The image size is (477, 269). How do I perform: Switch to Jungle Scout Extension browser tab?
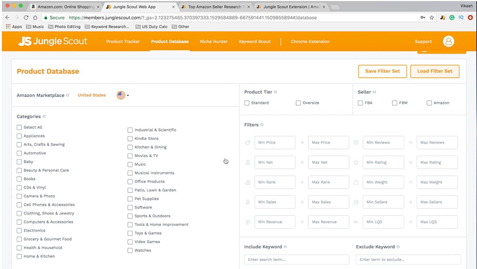pyautogui.click(x=290, y=6)
